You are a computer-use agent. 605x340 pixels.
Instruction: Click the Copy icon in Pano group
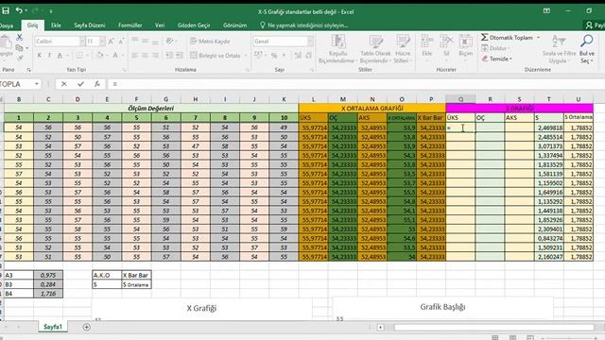pos(19,48)
